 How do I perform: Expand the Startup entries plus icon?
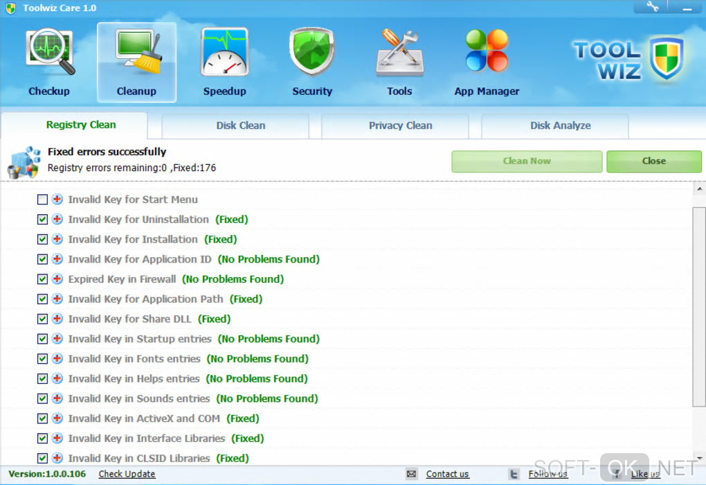57,339
